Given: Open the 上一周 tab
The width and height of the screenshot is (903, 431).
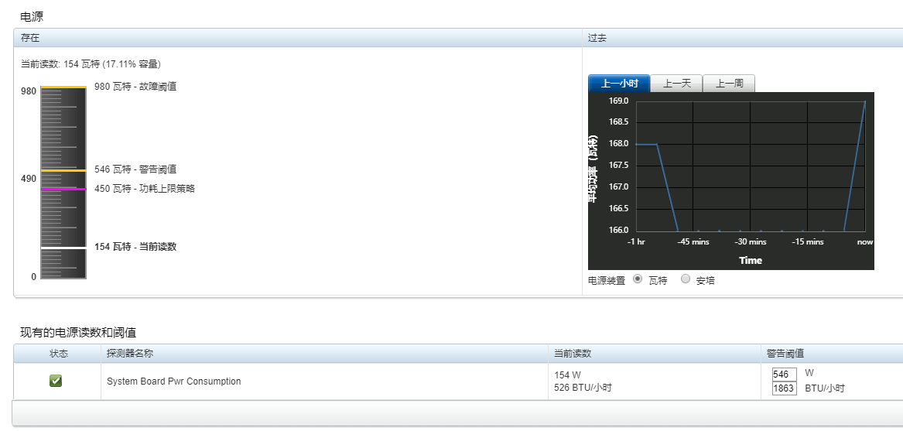Looking at the screenshot, I should click(x=728, y=84).
